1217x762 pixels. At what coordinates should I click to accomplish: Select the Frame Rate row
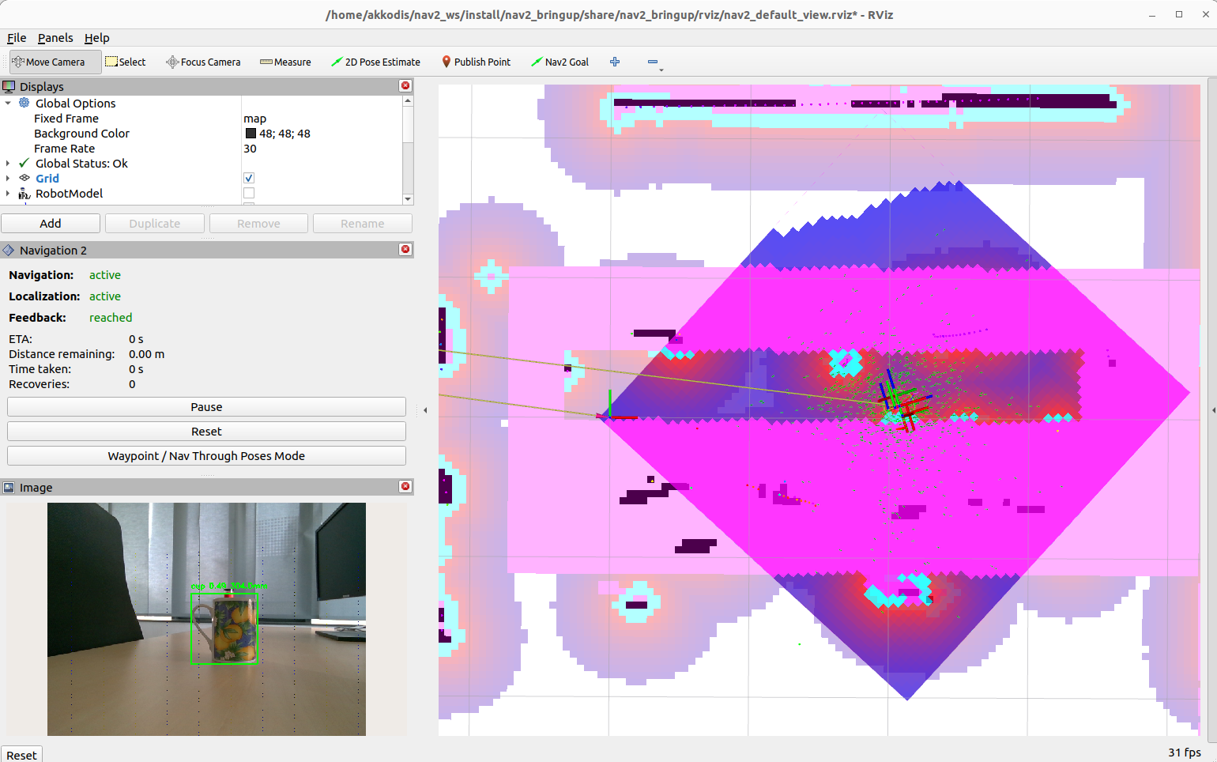click(202, 148)
